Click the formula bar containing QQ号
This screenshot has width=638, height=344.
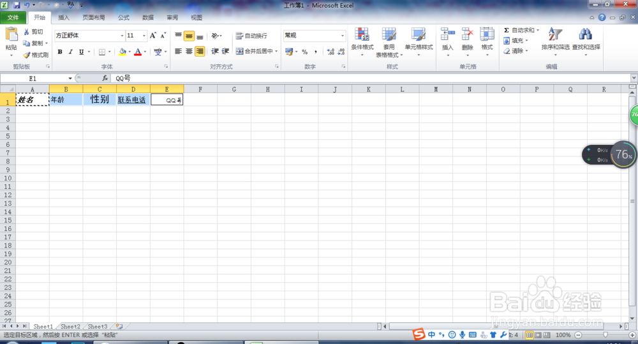click(370, 78)
